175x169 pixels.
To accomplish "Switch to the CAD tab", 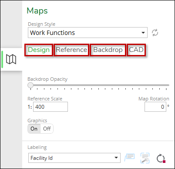I will 136,50.
